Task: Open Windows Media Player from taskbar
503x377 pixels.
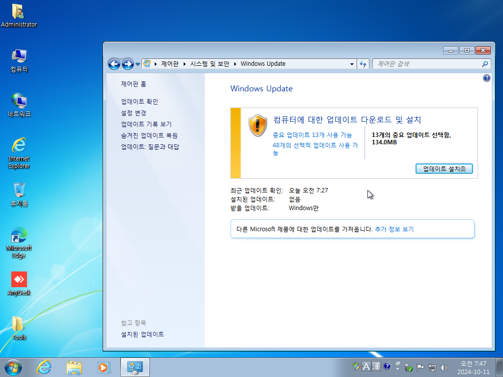Action: (x=104, y=367)
